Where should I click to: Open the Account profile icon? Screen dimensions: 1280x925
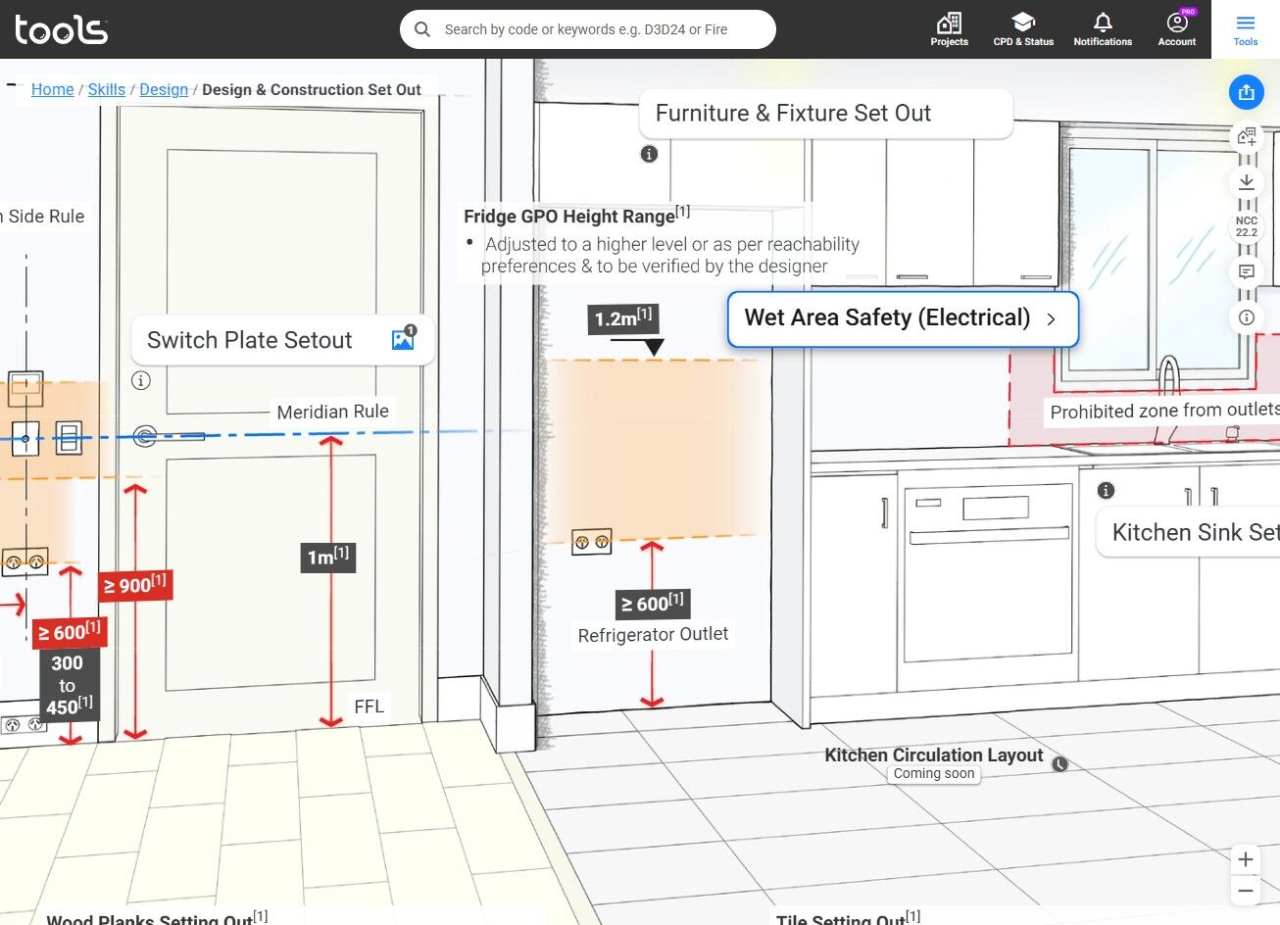[1177, 29]
